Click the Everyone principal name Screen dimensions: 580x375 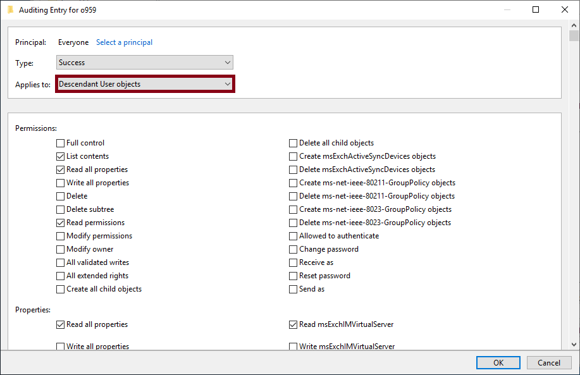coord(73,42)
